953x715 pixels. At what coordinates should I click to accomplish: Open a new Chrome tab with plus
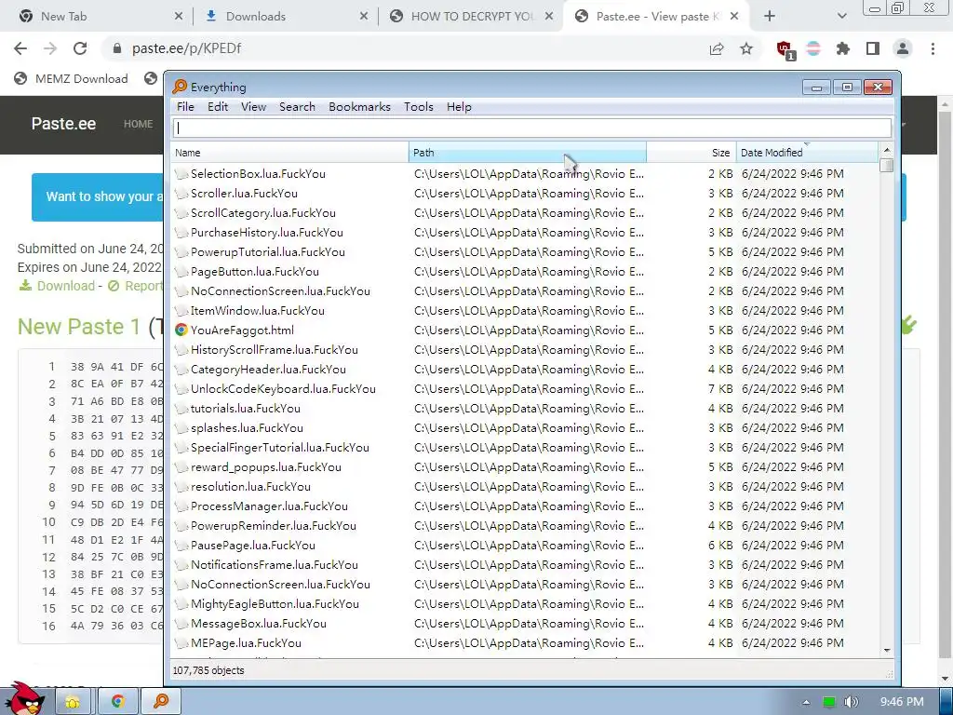click(770, 17)
